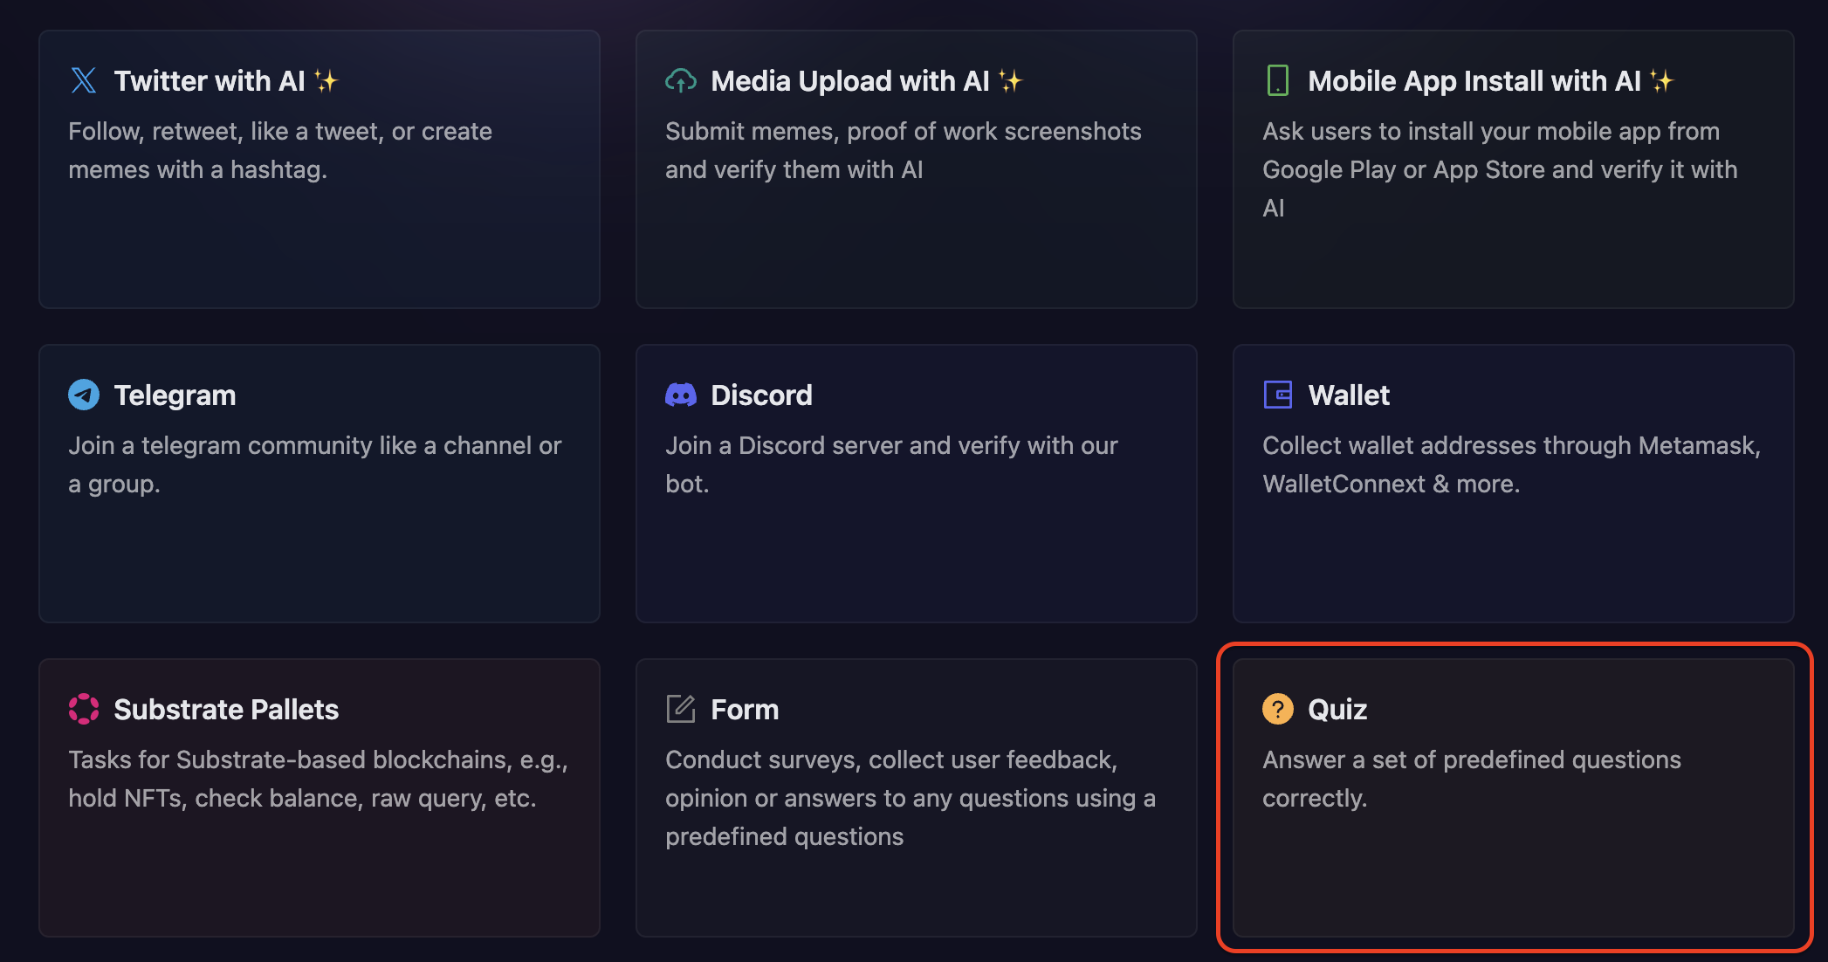Viewport: 1828px width, 962px height.
Task: Choose the Discord task heading
Action: [x=761, y=395]
